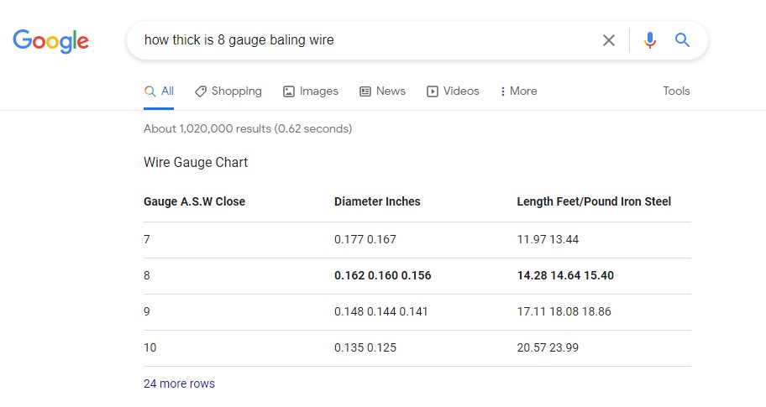The image size is (766, 407).
Task: Expand table with 24 more rows
Action: [179, 384]
